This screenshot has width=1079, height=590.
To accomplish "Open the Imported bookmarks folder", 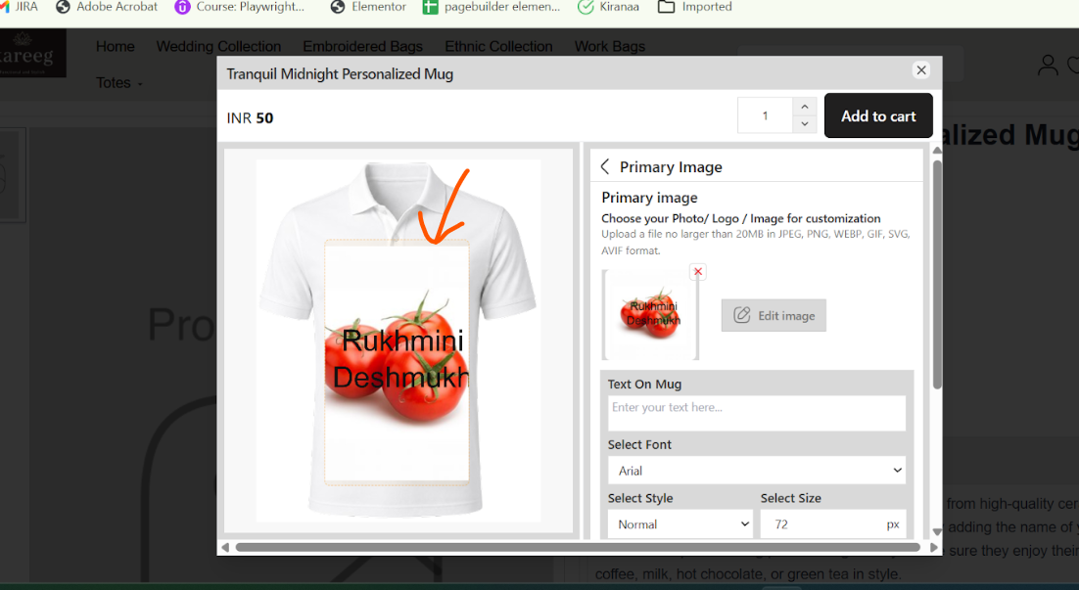I will point(694,7).
